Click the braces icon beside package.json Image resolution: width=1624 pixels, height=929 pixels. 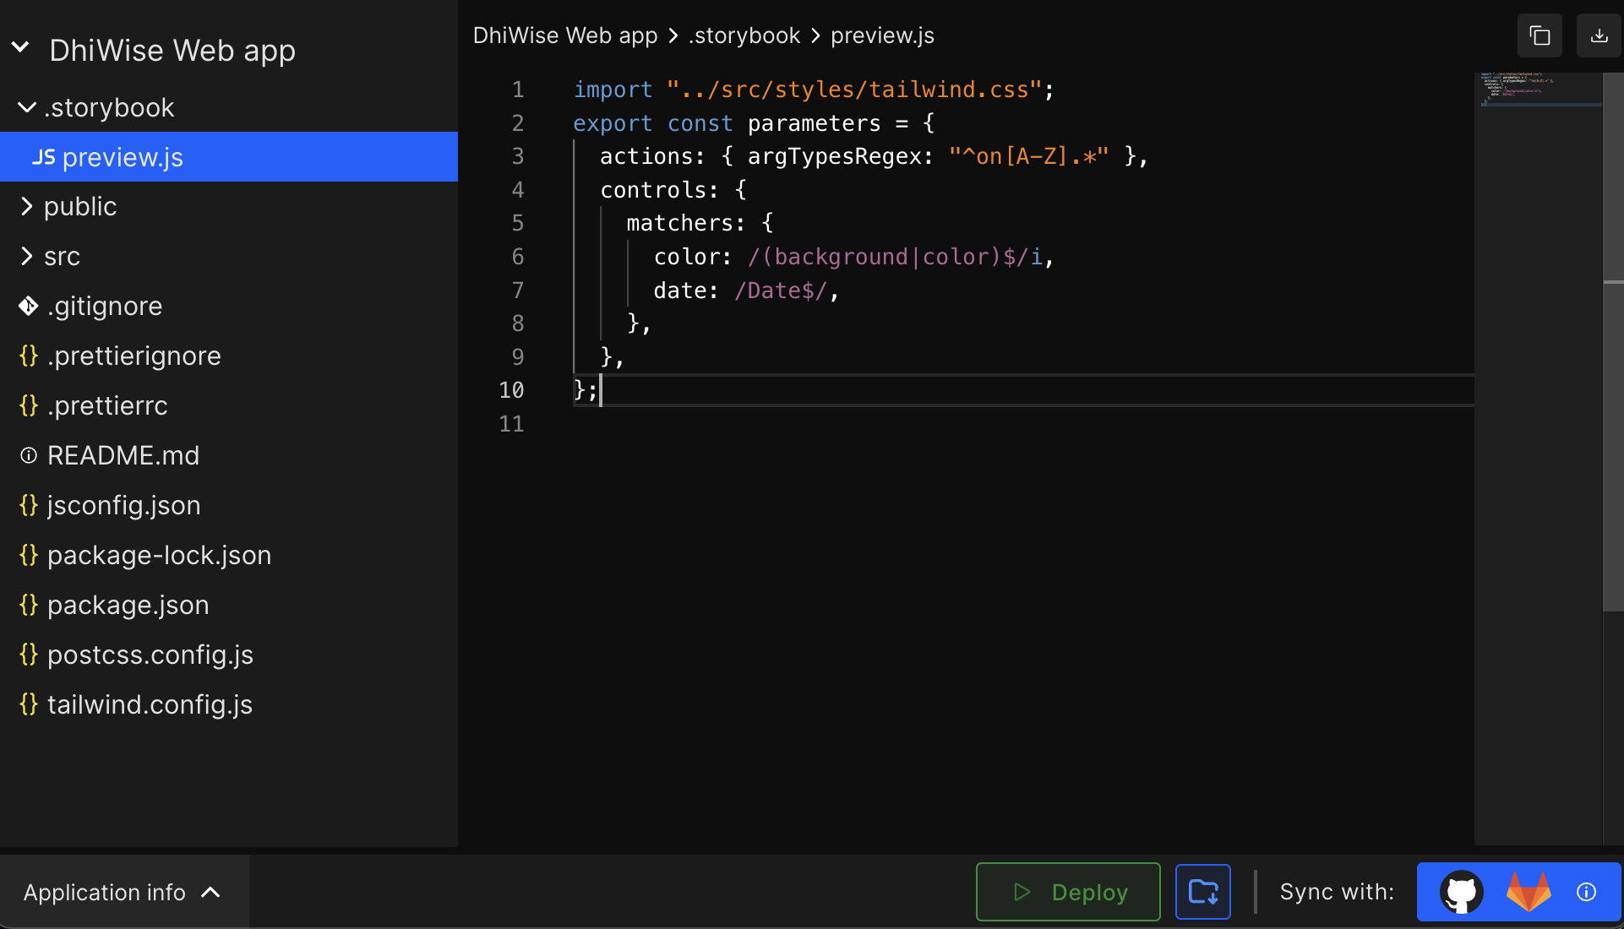[29, 605]
